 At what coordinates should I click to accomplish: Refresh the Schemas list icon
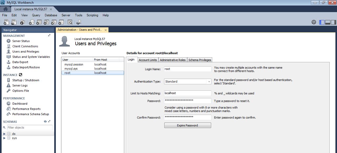[x=45, y=121]
